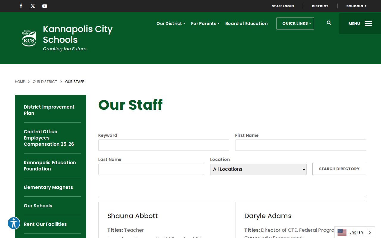Open the X (Twitter) icon
Viewport: 381px width, 238px height.
point(33,6)
